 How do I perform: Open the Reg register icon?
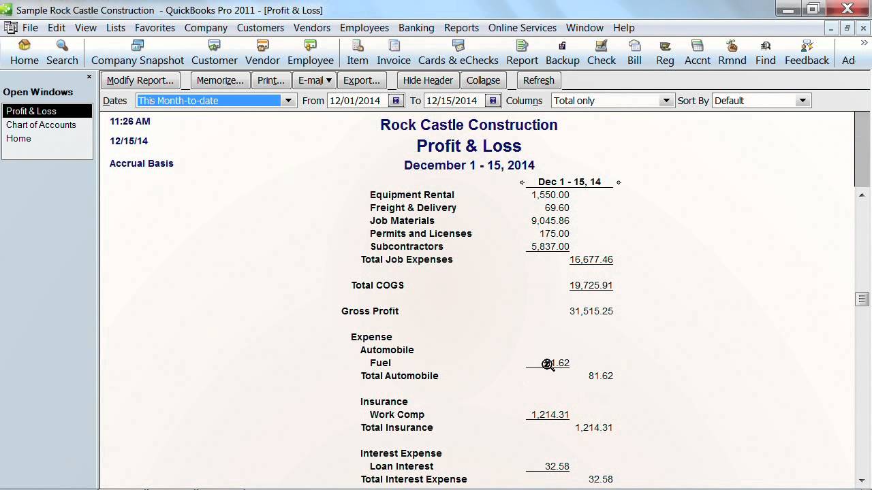(x=666, y=52)
